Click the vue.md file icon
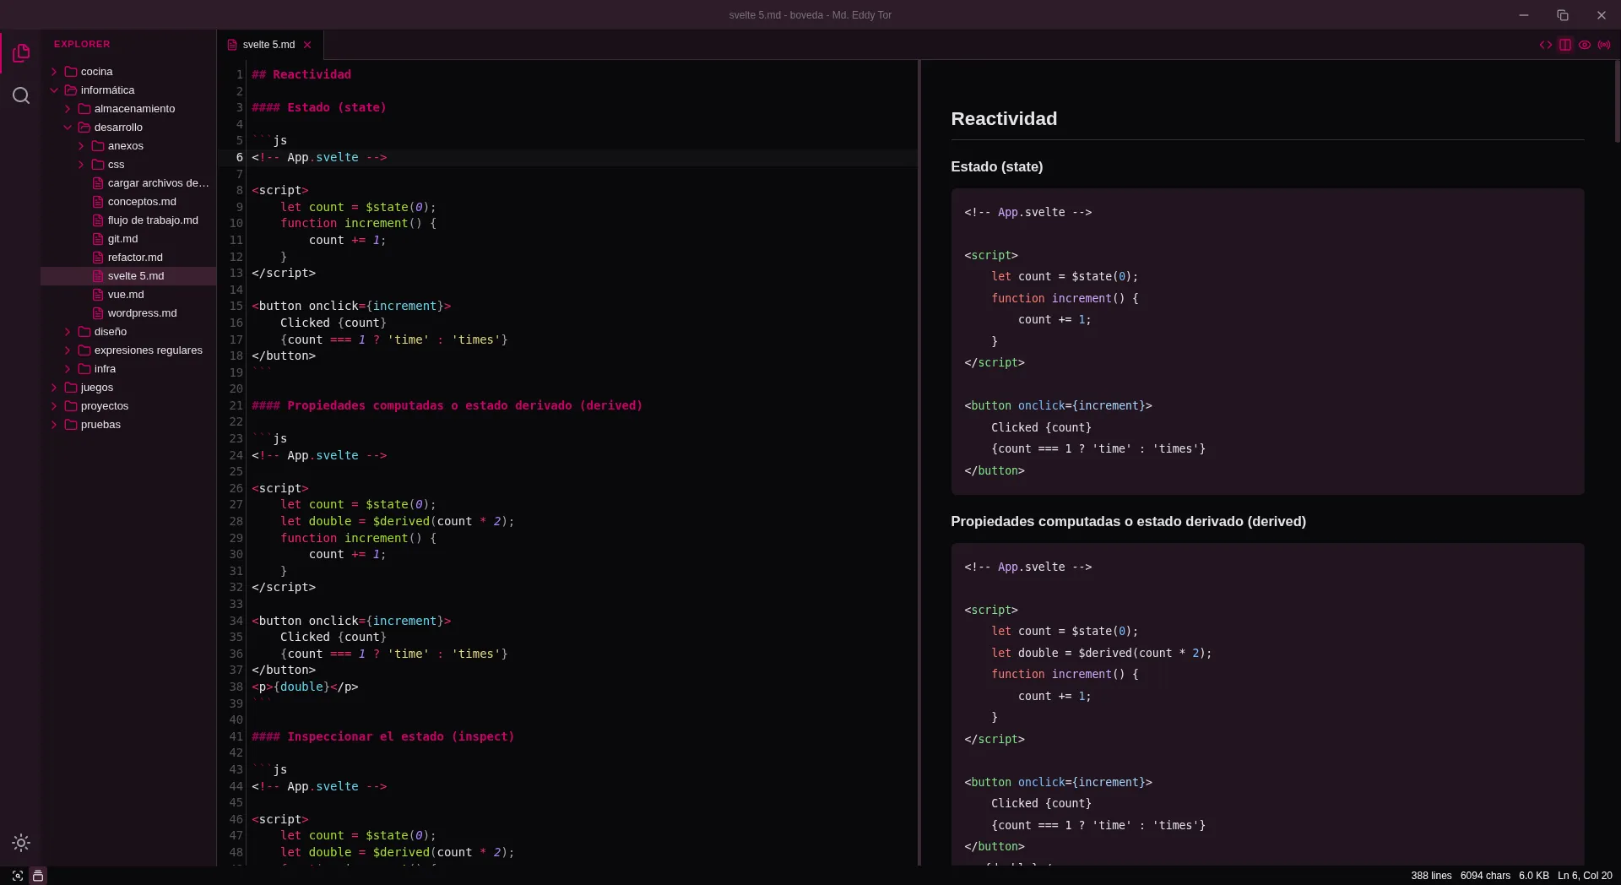1621x885 pixels. point(98,295)
